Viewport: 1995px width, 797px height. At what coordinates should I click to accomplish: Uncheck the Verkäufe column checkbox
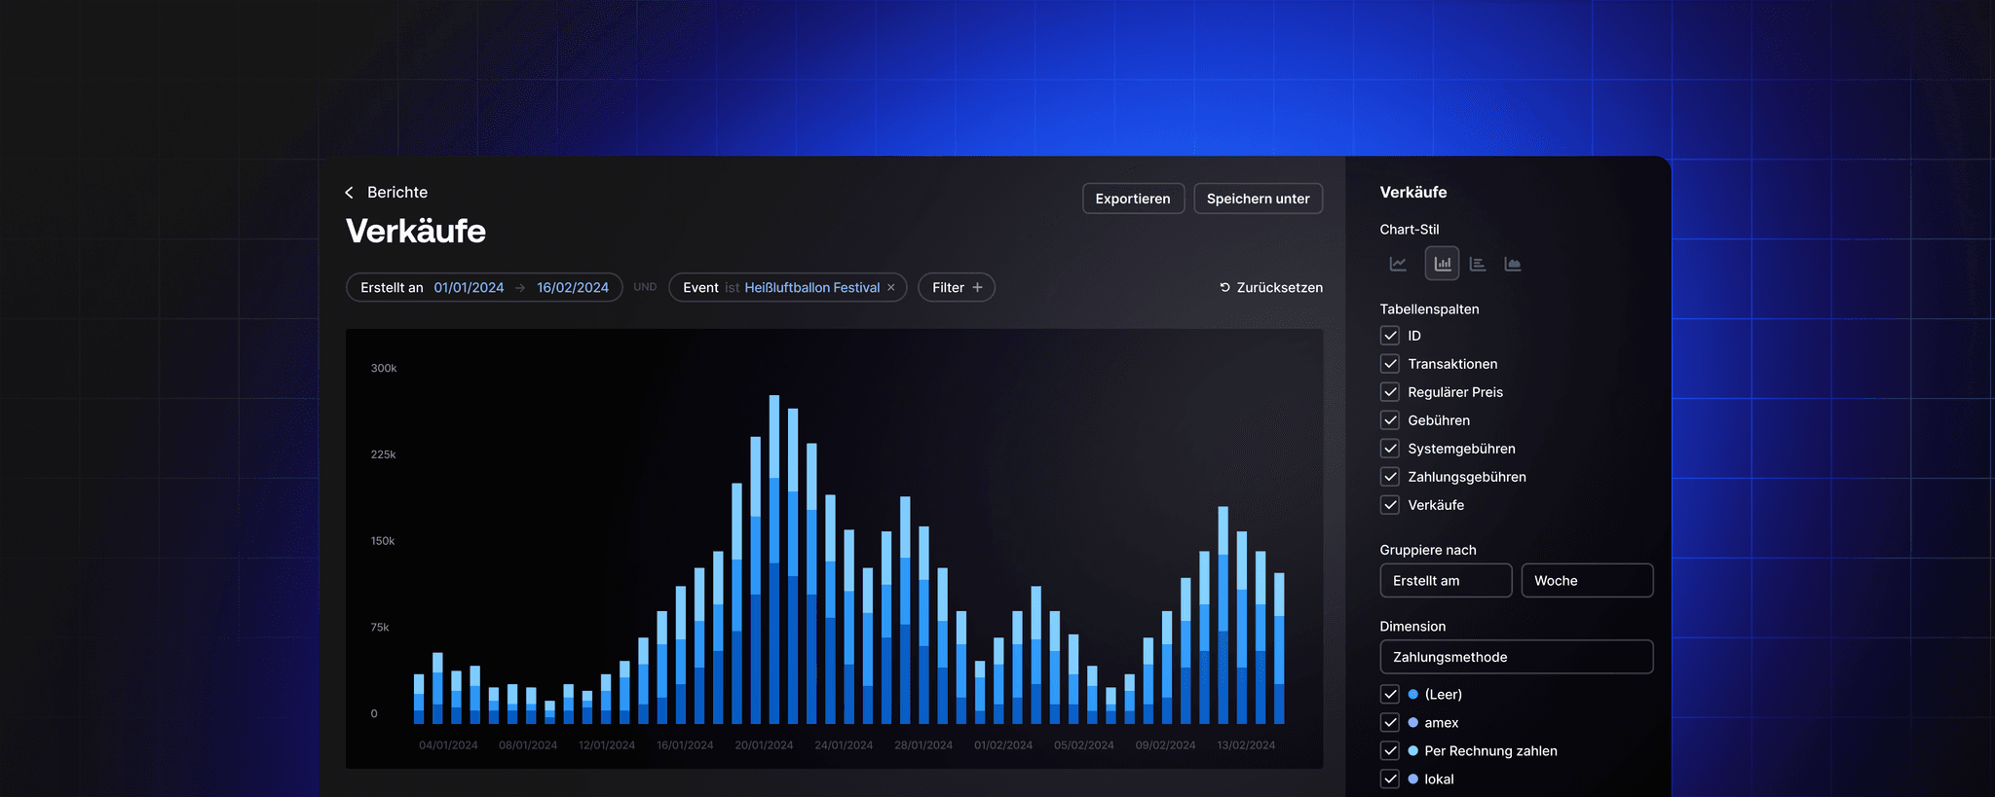pos(1390,505)
